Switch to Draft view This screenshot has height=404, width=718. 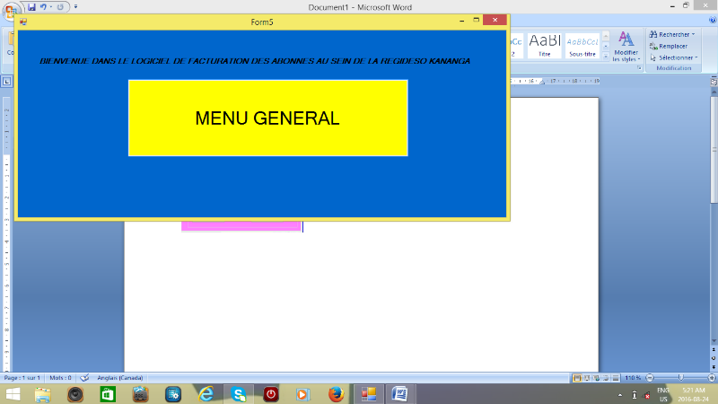[616, 378]
